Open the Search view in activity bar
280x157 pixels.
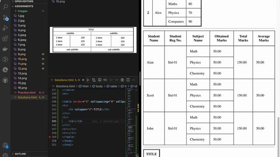5,7
